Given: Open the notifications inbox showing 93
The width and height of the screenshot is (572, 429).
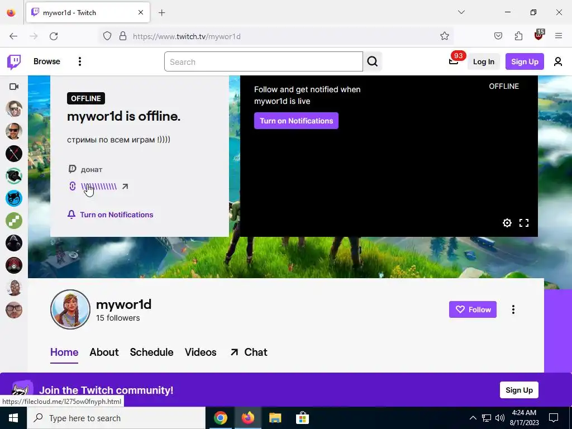Looking at the screenshot, I should click(x=454, y=61).
